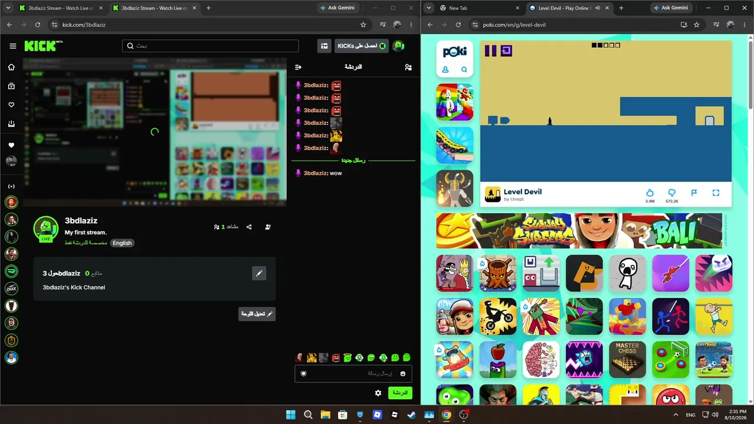Open the Master Chess game thumbnail
The image size is (754, 424).
(x=627, y=359)
